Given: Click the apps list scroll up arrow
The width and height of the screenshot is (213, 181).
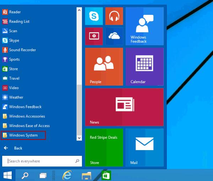Looking at the screenshot, I should pyautogui.click(x=79, y=10).
